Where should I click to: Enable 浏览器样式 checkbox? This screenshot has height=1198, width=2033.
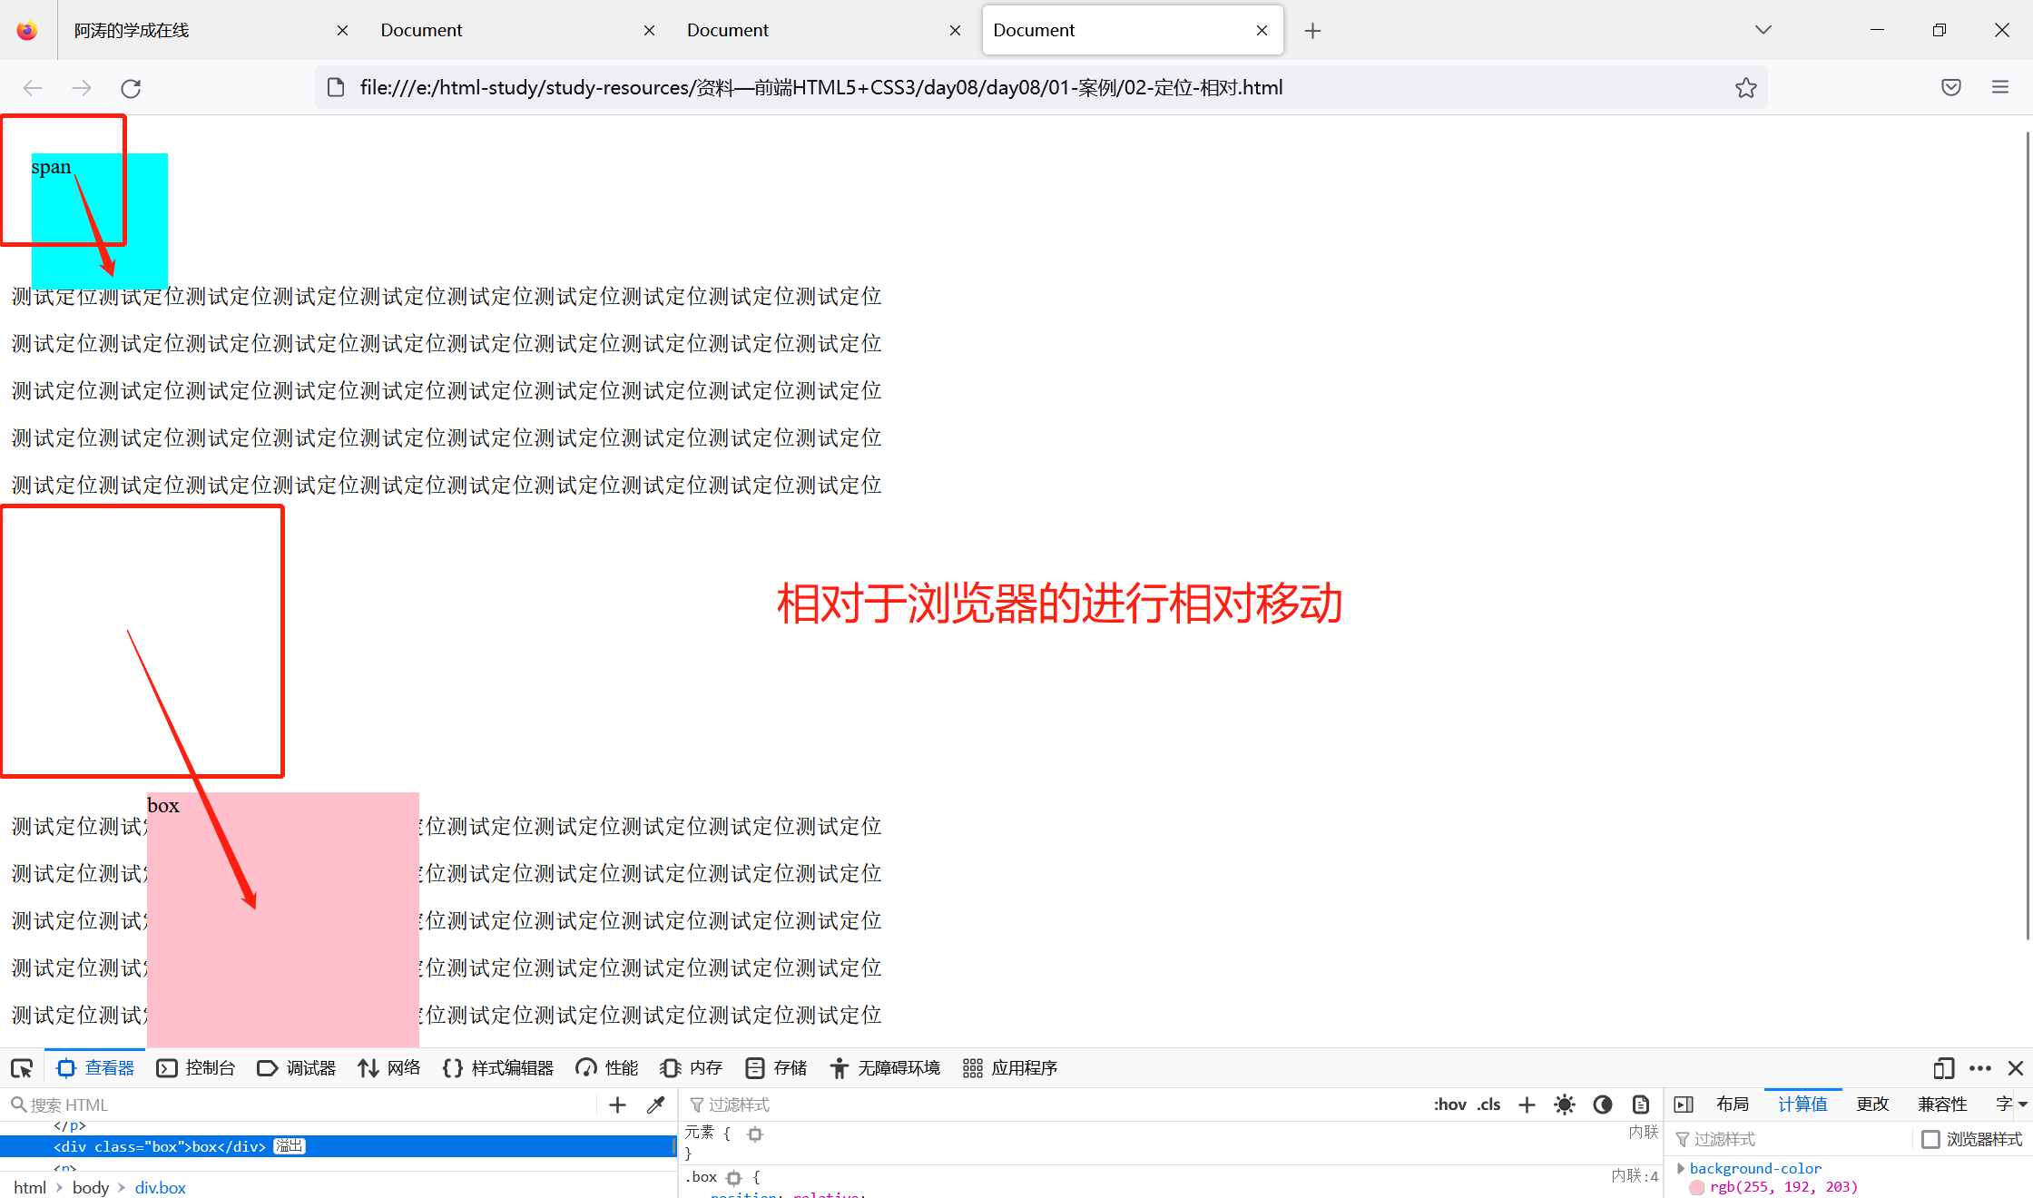coord(1930,1139)
